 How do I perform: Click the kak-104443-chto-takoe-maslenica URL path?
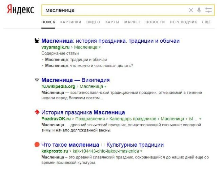106,151
